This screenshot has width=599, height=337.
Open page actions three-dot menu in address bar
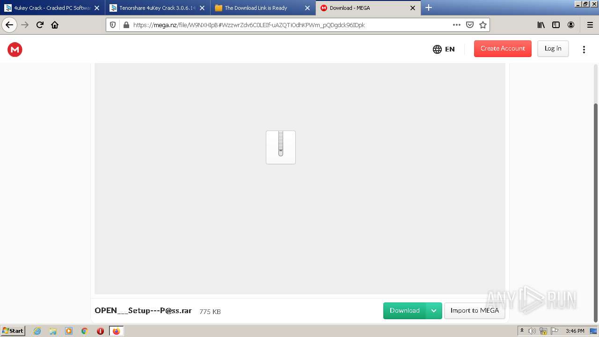tap(456, 25)
